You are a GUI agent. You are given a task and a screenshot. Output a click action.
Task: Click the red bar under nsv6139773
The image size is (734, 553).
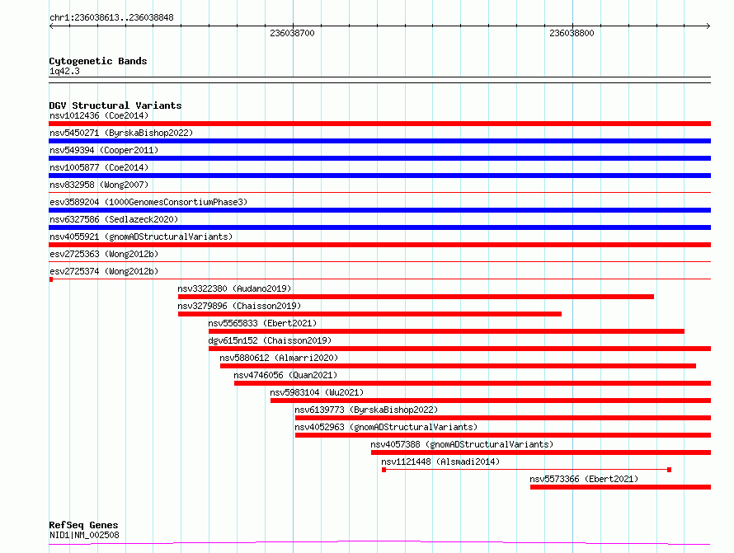pyautogui.click(x=503, y=418)
